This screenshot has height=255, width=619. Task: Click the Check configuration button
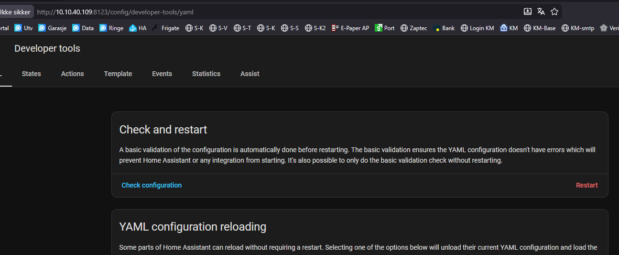coord(152,185)
